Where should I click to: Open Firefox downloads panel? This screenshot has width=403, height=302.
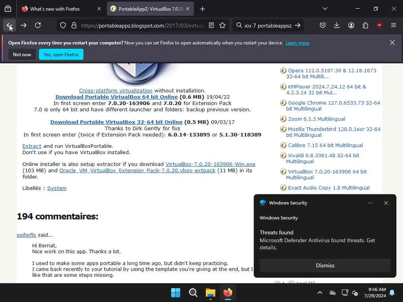pos(337,26)
